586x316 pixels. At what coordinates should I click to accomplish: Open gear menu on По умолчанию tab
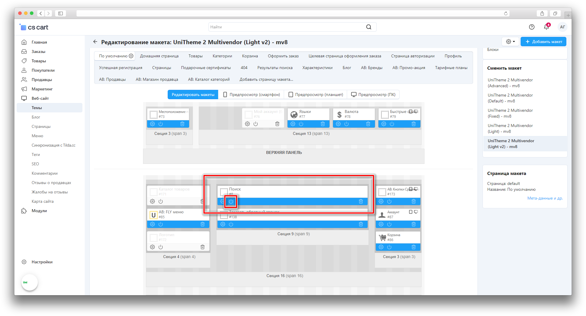click(131, 56)
